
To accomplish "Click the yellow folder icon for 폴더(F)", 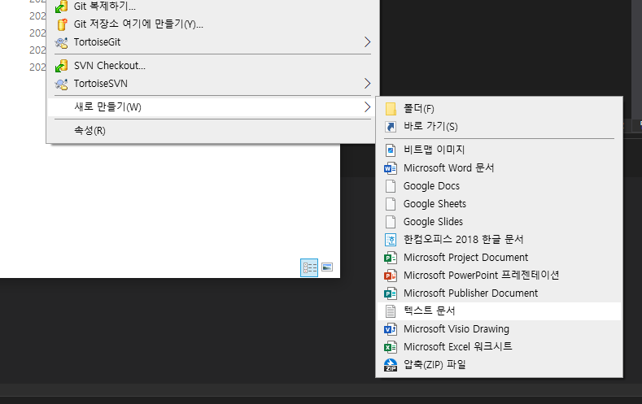I will tap(391, 109).
